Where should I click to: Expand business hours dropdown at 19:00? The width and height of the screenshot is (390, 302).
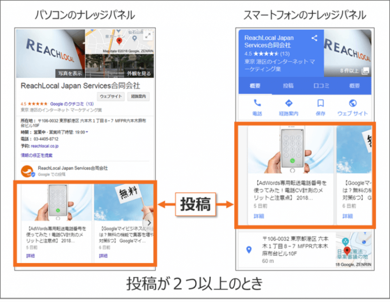[x=87, y=132]
